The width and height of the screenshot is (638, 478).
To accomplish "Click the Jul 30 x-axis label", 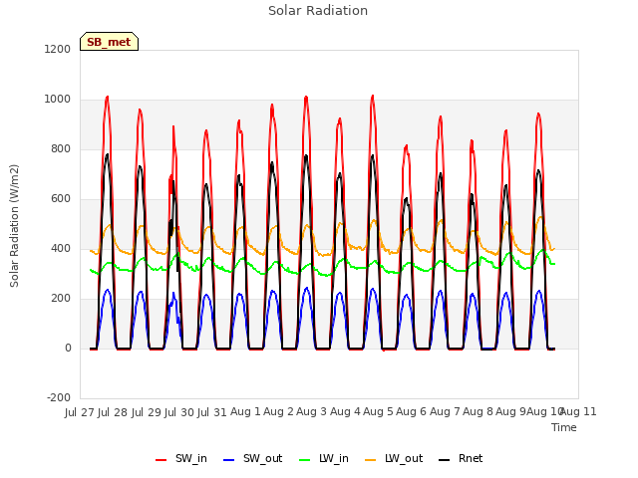I will pyautogui.click(x=179, y=412).
